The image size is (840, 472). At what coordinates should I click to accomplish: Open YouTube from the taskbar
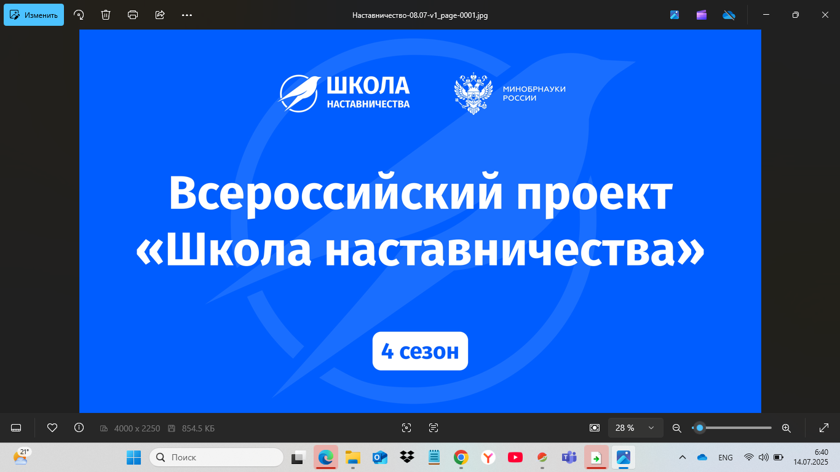point(515,457)
